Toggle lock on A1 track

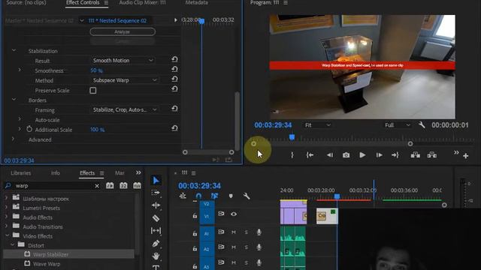(x=195, y=233)
